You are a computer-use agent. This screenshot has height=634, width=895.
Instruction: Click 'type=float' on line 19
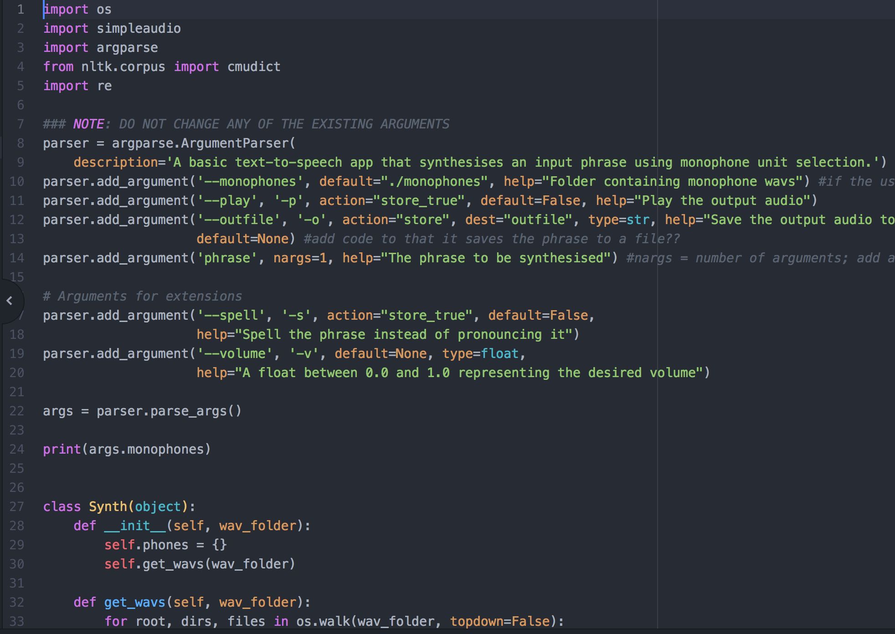click(480, 354)
